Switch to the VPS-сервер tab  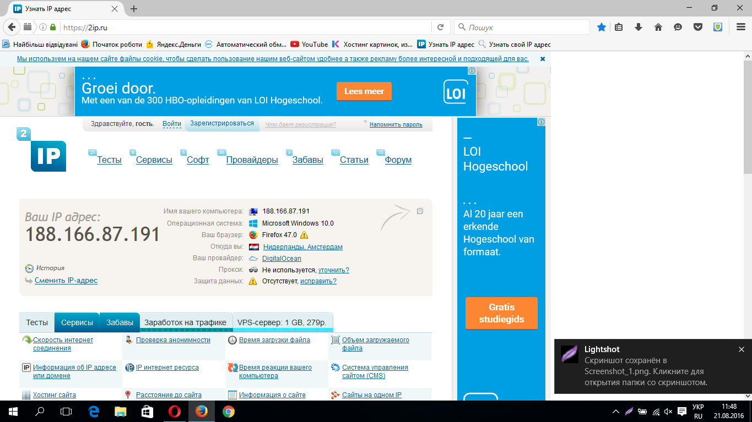pyautogui.click(x=282, y=322)
